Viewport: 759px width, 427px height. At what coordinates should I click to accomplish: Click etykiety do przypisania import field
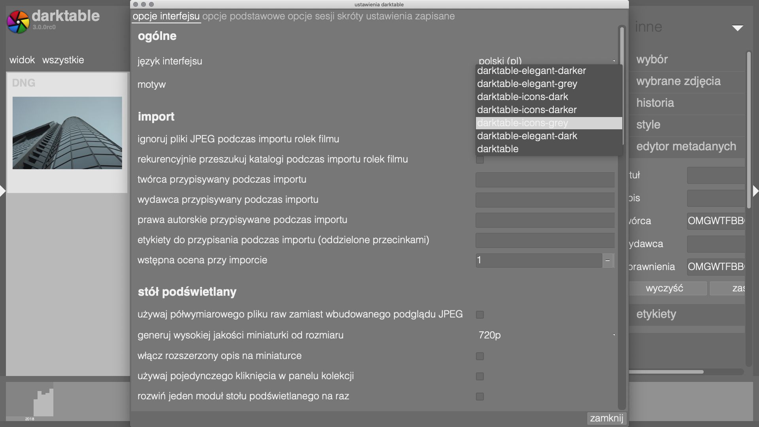click(x=545, y=240)
